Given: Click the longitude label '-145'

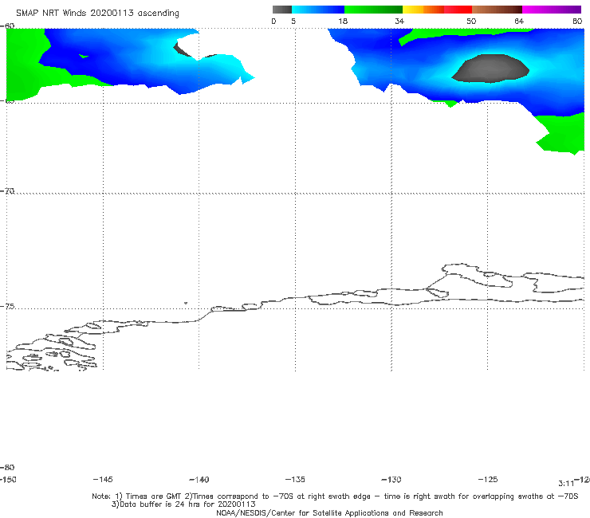Looking at the screenshot, I should (103, 480).
